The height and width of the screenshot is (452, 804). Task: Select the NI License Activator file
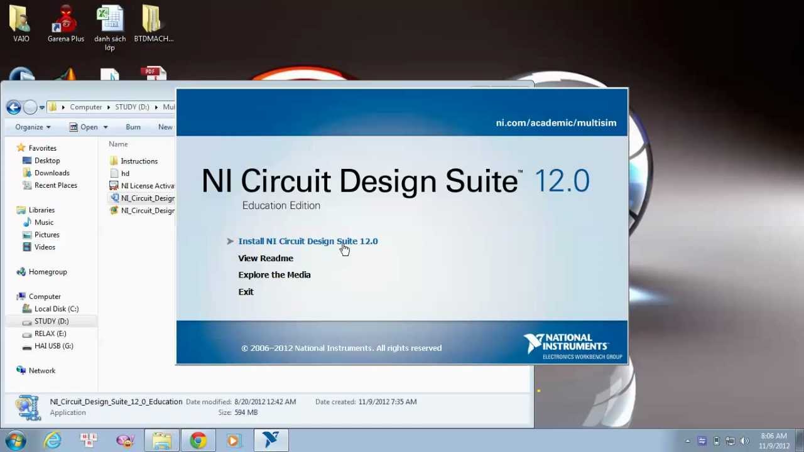coord(142,186)
